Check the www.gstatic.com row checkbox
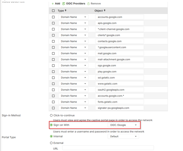 53,84
